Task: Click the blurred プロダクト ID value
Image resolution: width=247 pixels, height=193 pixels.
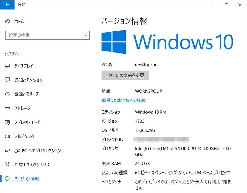Action: (161, 140)
